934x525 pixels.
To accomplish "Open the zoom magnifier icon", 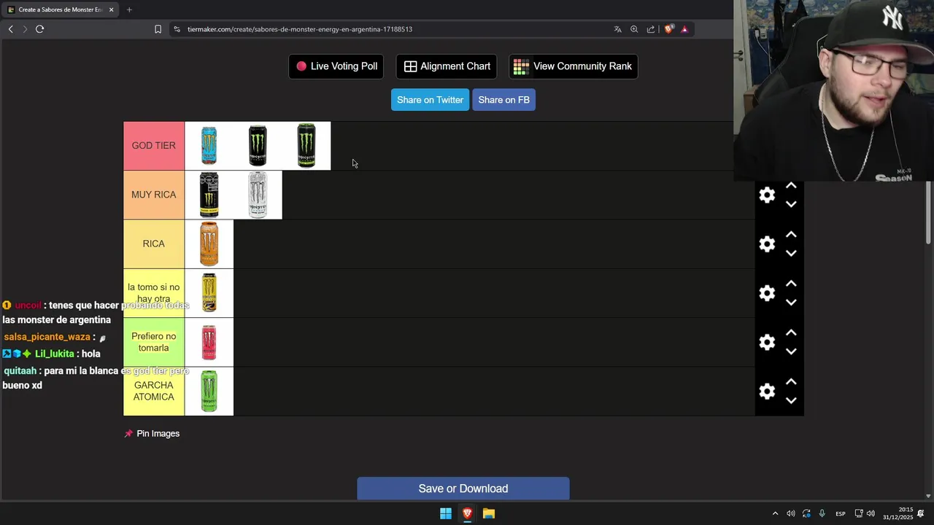I will [x=634, y=29].
